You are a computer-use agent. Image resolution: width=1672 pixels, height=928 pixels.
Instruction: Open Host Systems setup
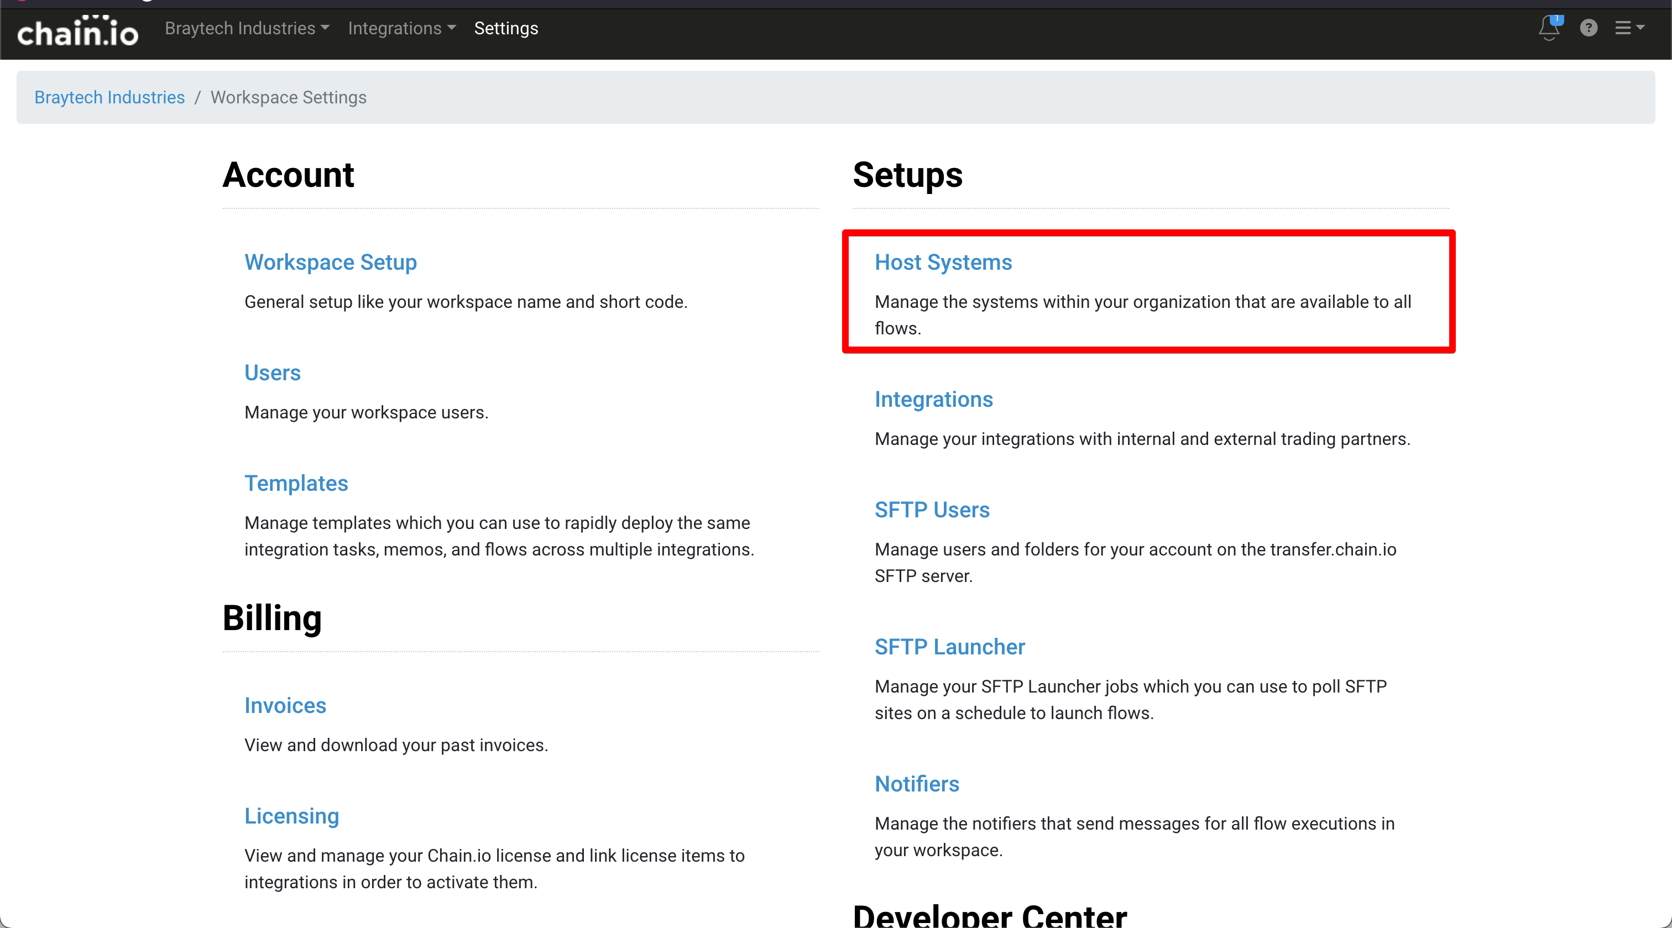pos(943,262)
